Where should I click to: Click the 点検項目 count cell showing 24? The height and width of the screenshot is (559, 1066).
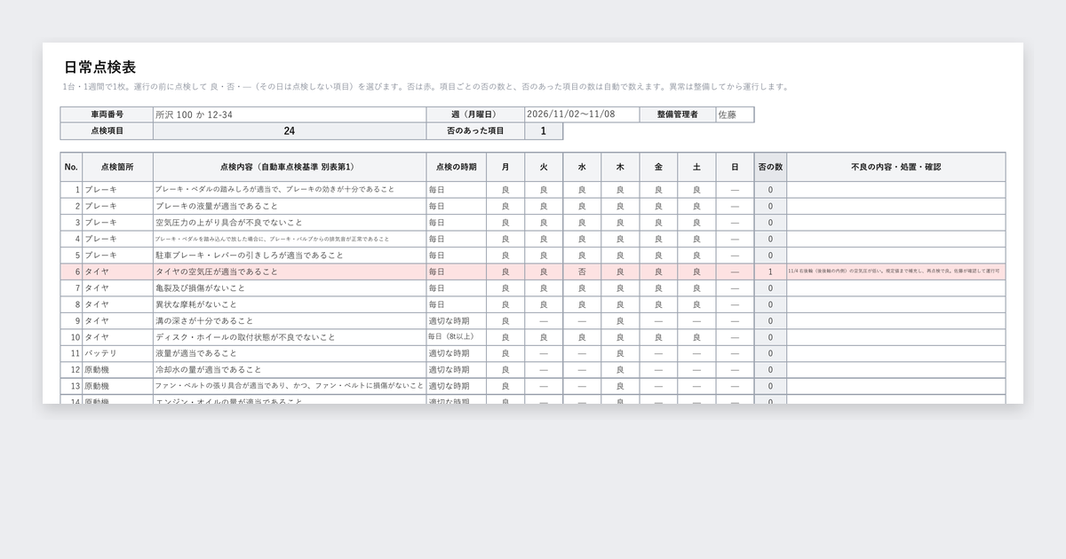coord(290,131)
